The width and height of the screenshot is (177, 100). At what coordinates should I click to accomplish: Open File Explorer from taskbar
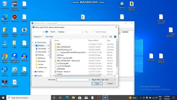[x=73, y=97]
